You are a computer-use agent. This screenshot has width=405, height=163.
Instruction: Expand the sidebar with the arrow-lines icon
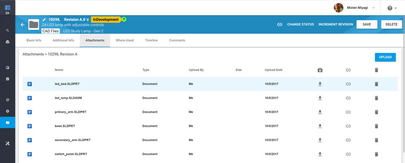click(8, 13)
